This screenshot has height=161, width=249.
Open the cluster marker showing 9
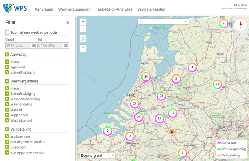[x=183, y=153]
